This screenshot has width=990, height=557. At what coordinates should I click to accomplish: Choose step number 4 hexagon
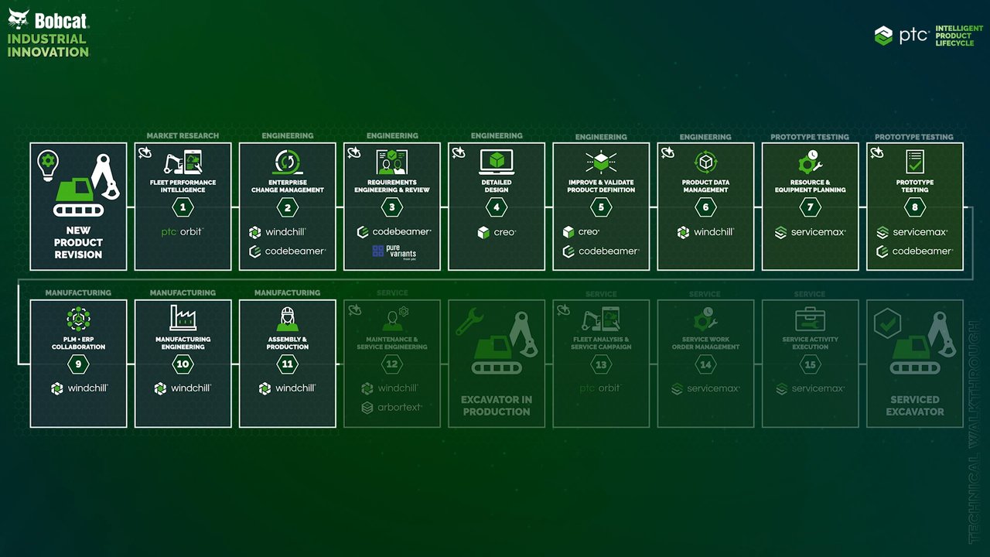coord(497,207)
